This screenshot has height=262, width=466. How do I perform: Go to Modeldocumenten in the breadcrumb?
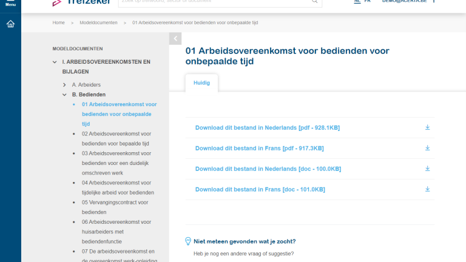click(x=98, y=22)
